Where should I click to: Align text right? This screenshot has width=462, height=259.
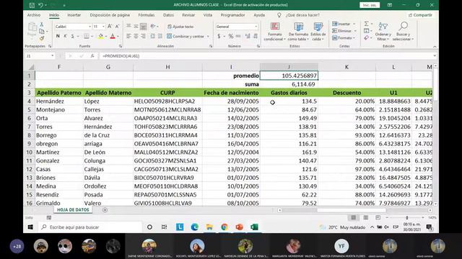point(143,36)
